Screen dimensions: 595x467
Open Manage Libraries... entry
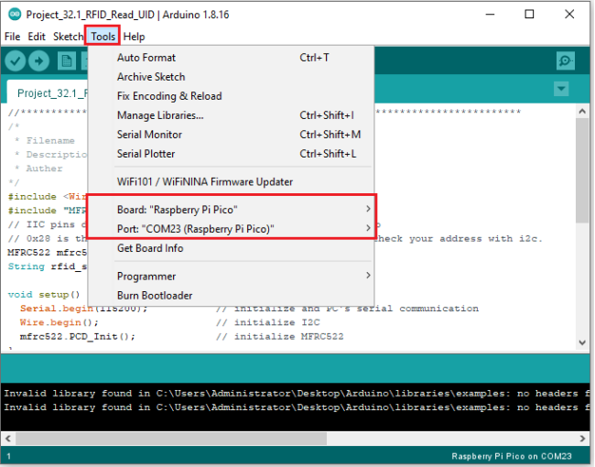(231, 115)
